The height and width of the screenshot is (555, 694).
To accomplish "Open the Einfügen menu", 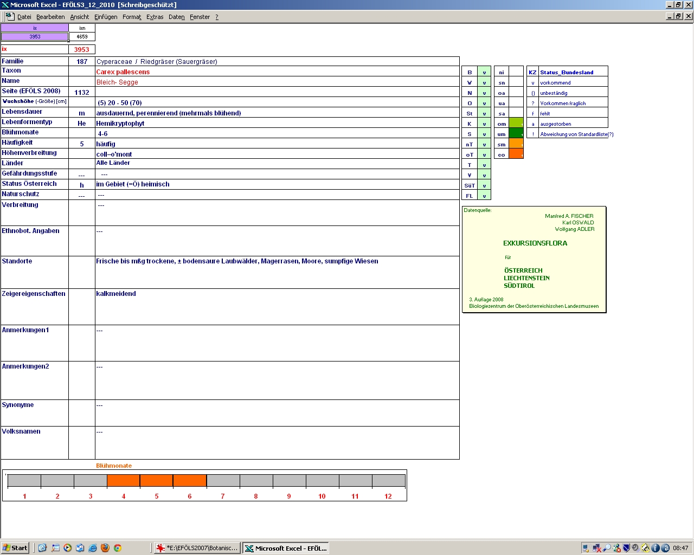I will [x=106, y=17].
